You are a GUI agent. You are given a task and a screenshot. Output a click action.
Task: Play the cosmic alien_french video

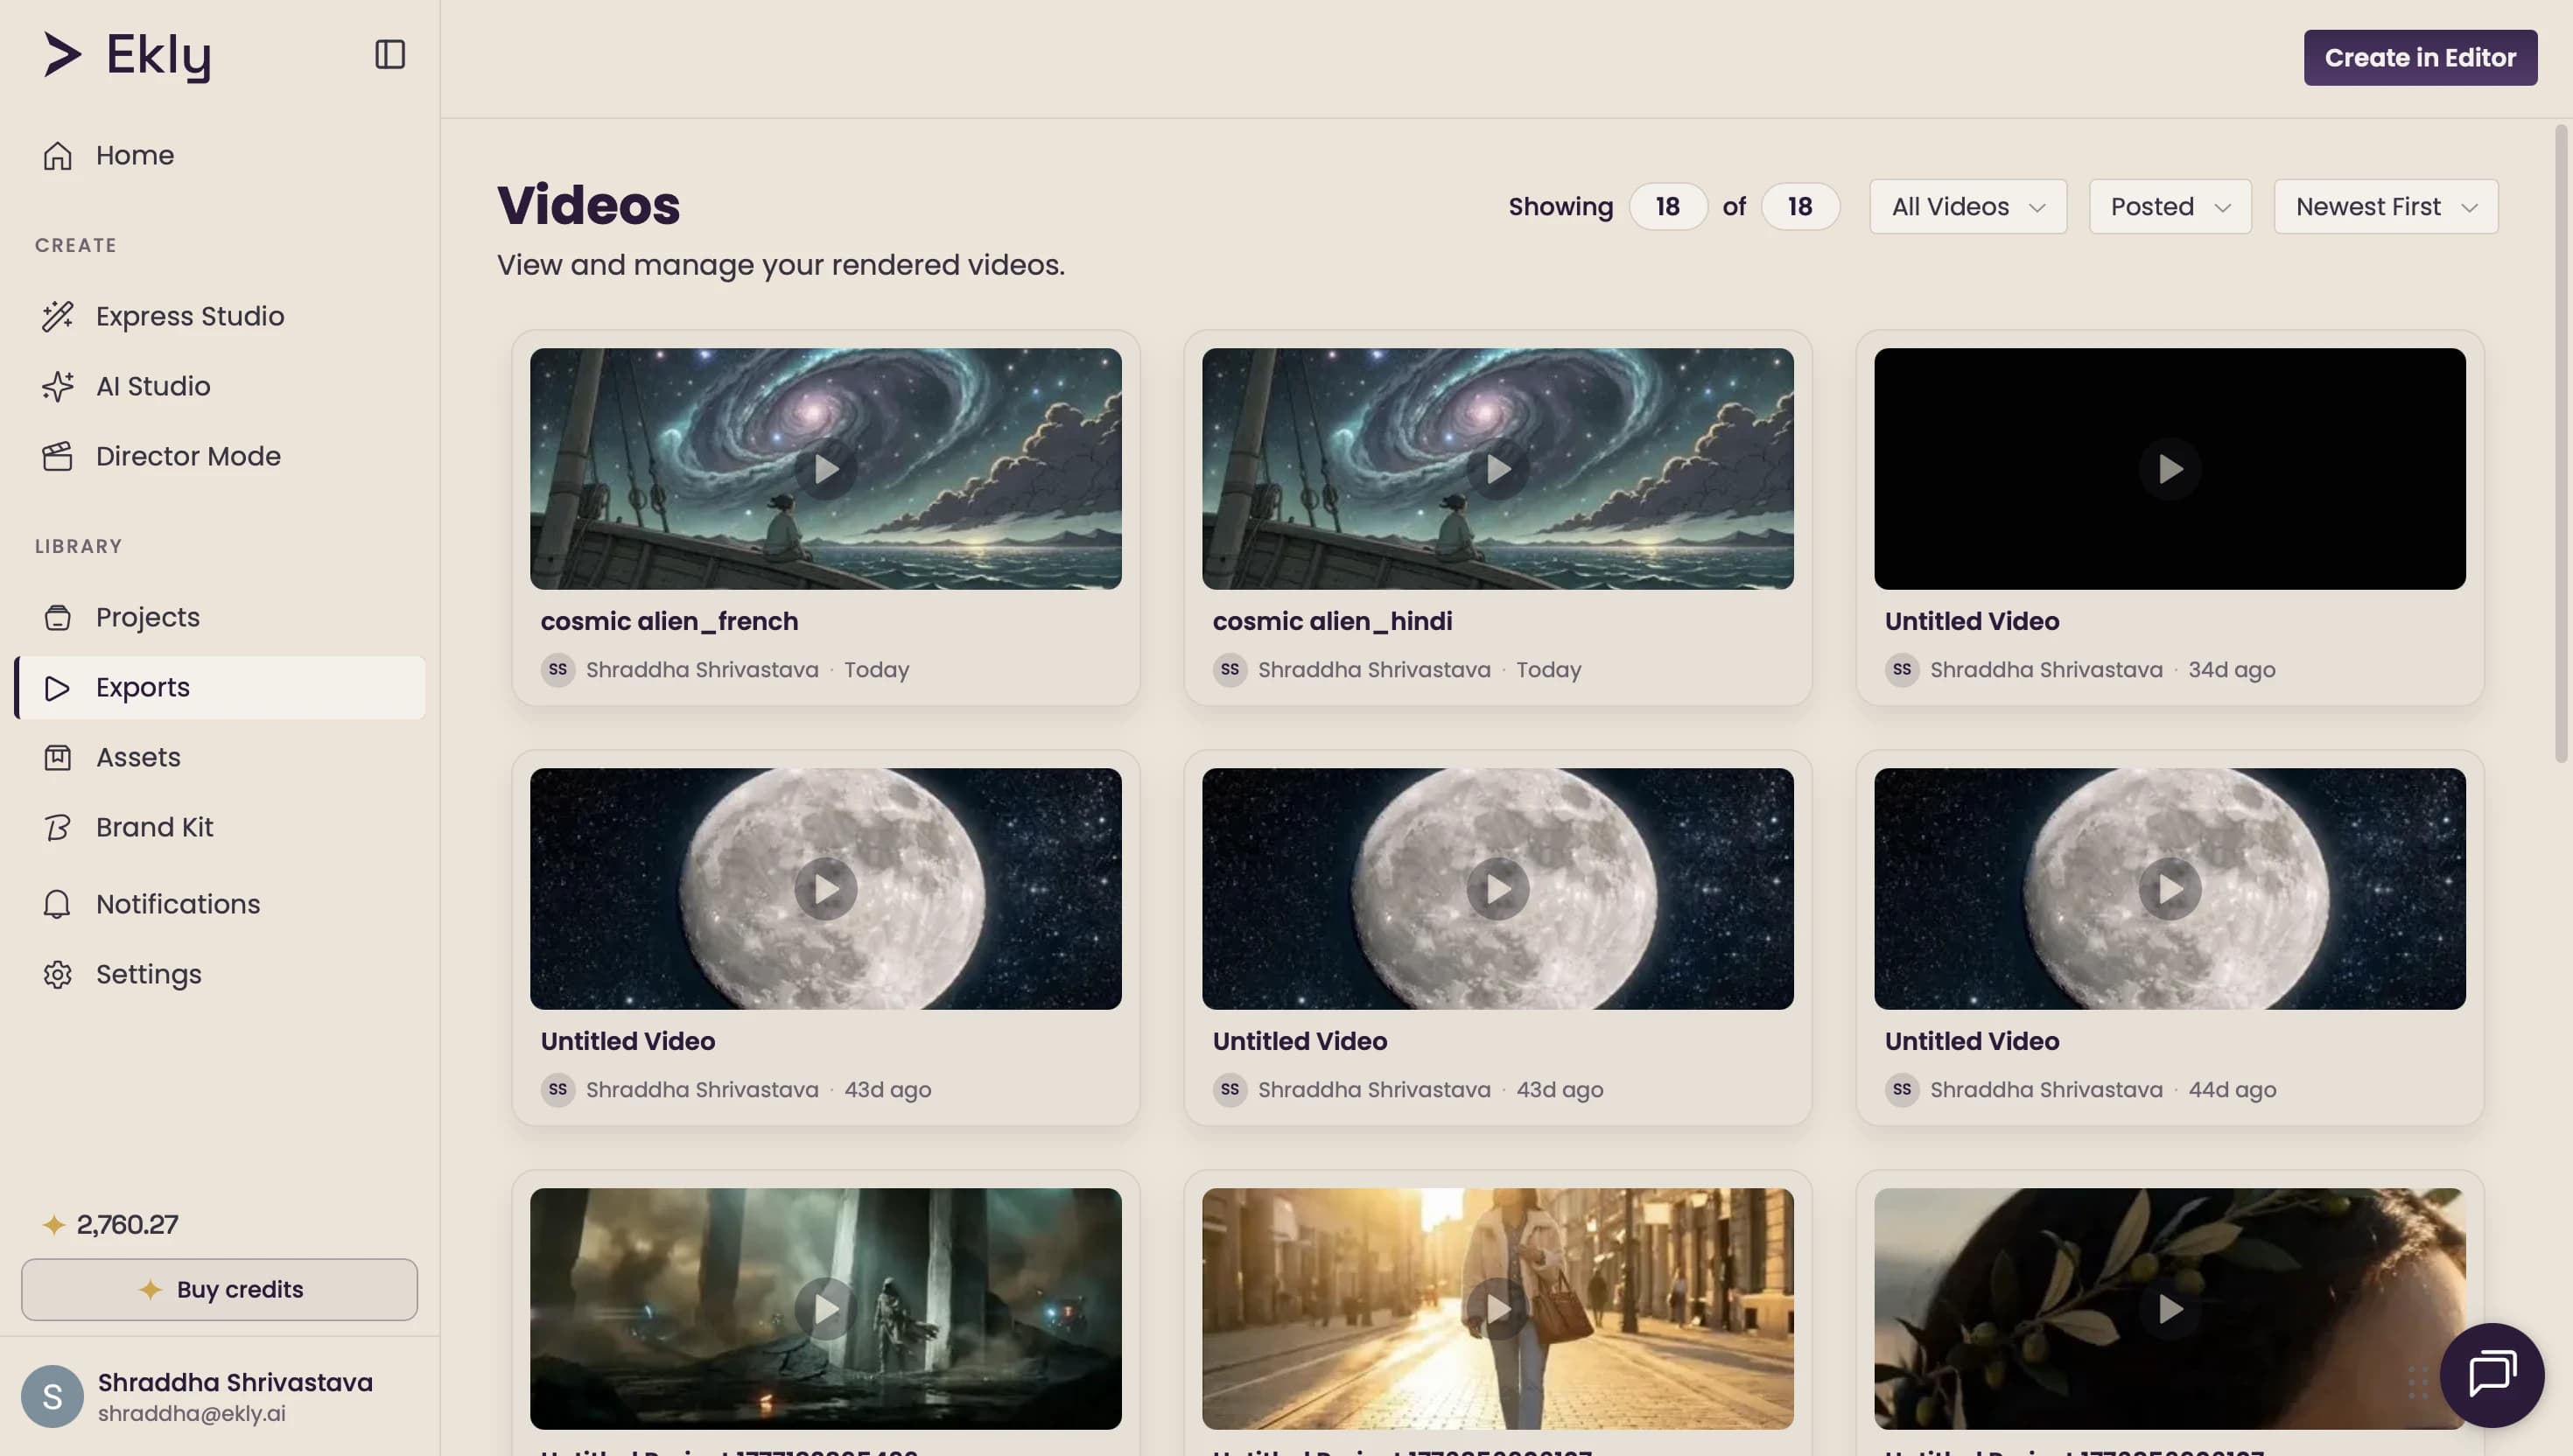(826, 468)
